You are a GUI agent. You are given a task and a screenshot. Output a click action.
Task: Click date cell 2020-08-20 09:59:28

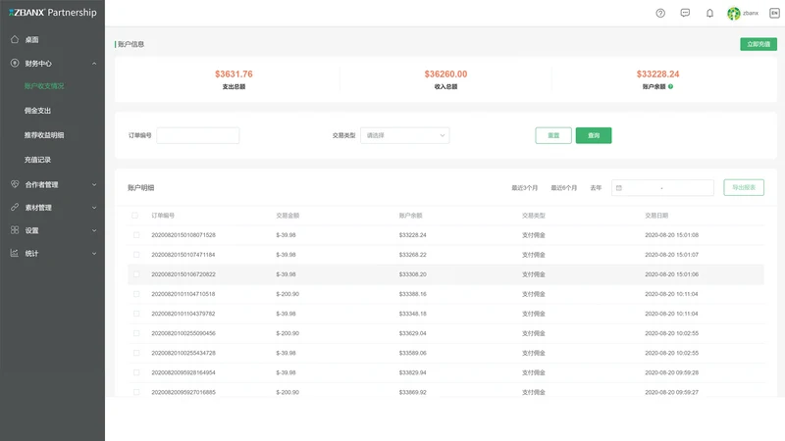[x=671, y=372]
